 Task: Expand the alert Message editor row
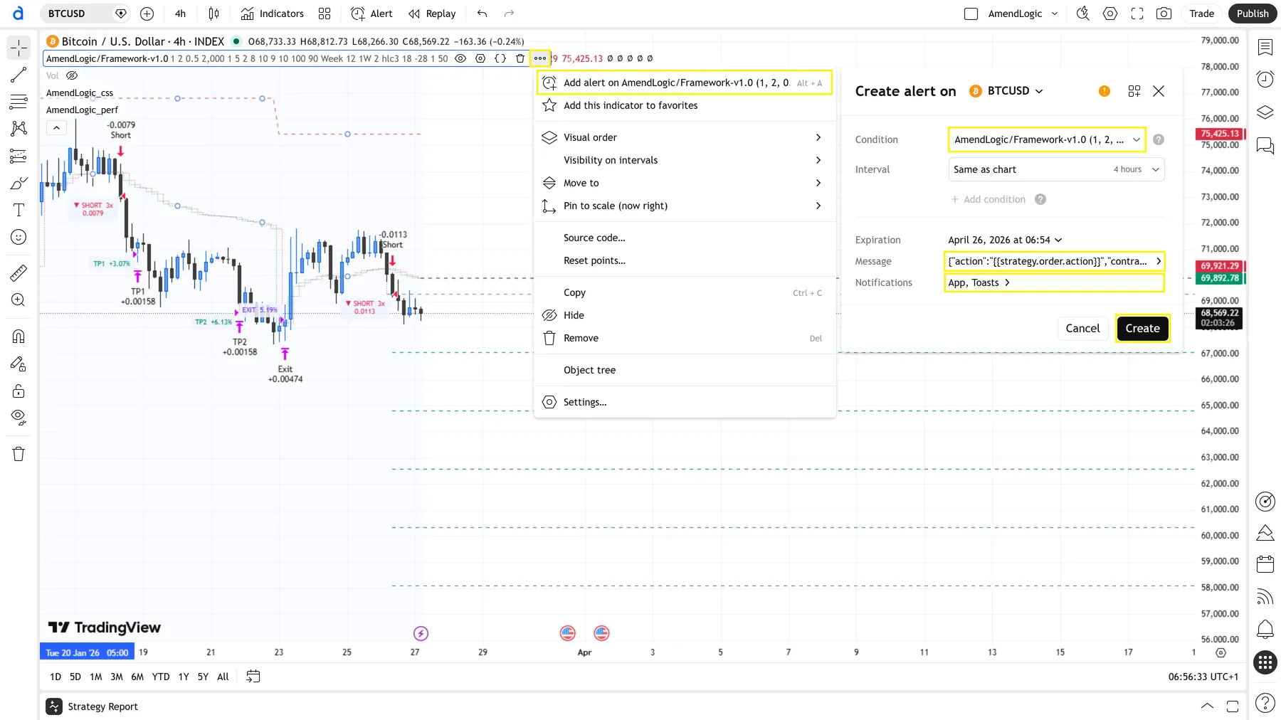[x=1055, y=261]
